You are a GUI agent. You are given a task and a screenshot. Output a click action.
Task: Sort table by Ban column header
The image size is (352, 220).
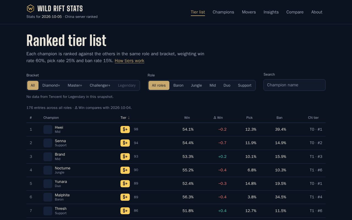[x=279, y=118]
